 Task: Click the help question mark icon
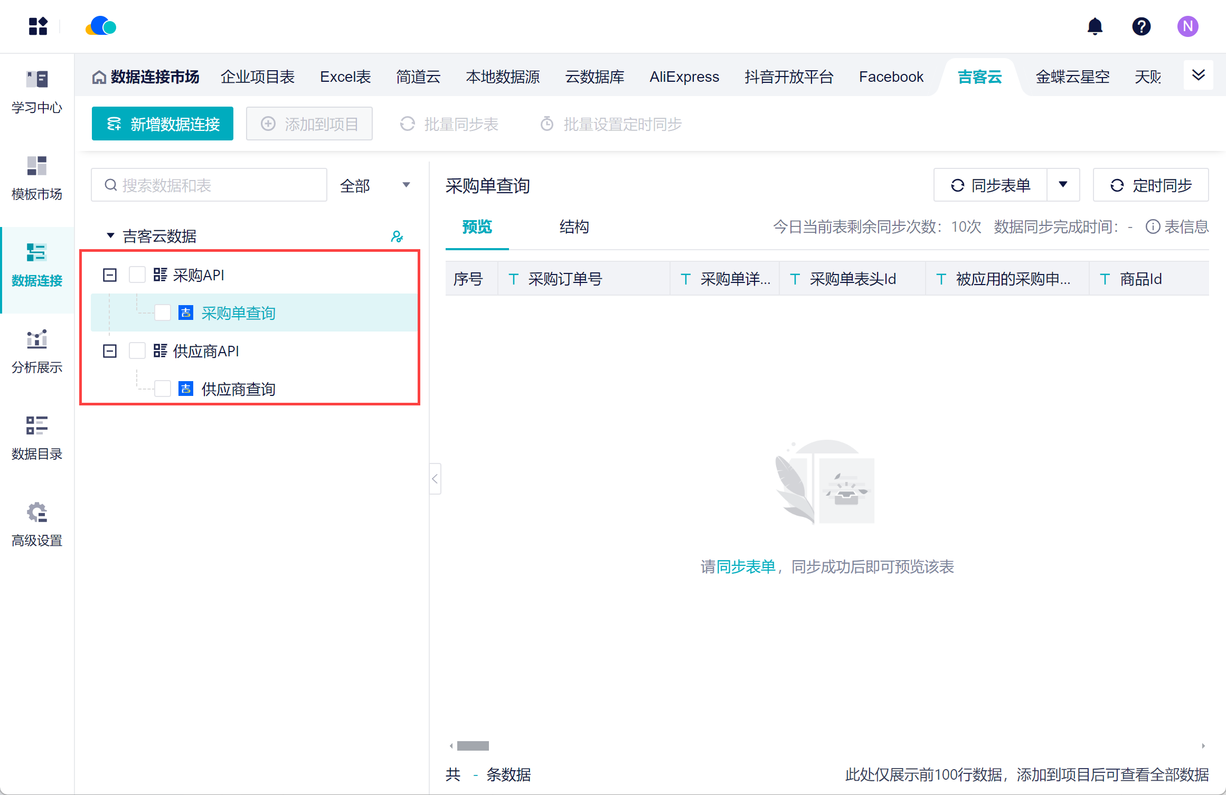pos(1141,26)
